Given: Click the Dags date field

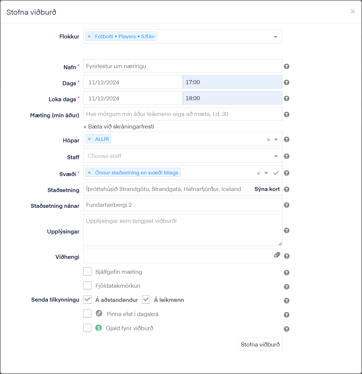Looking at the screenshot, I should pyautogui.click(x=133, y=82).
